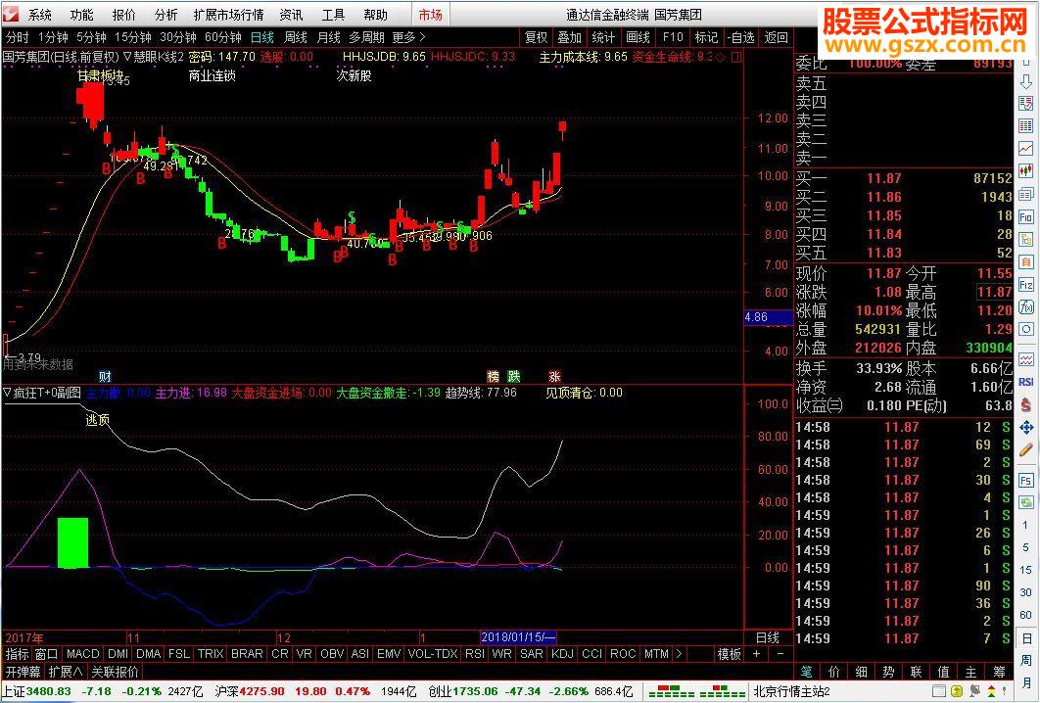Switch to the 筹 chips tab
The height and width of the screenshot is (703, 1040).
pos(999,673)
